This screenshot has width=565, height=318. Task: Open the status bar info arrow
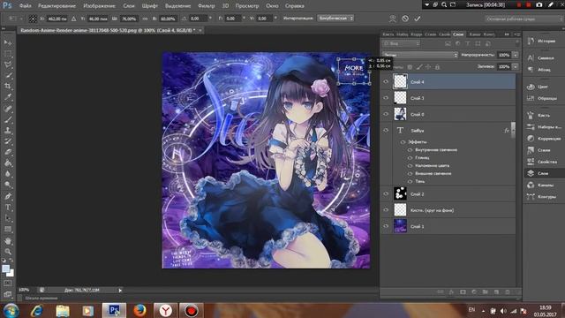120,291
